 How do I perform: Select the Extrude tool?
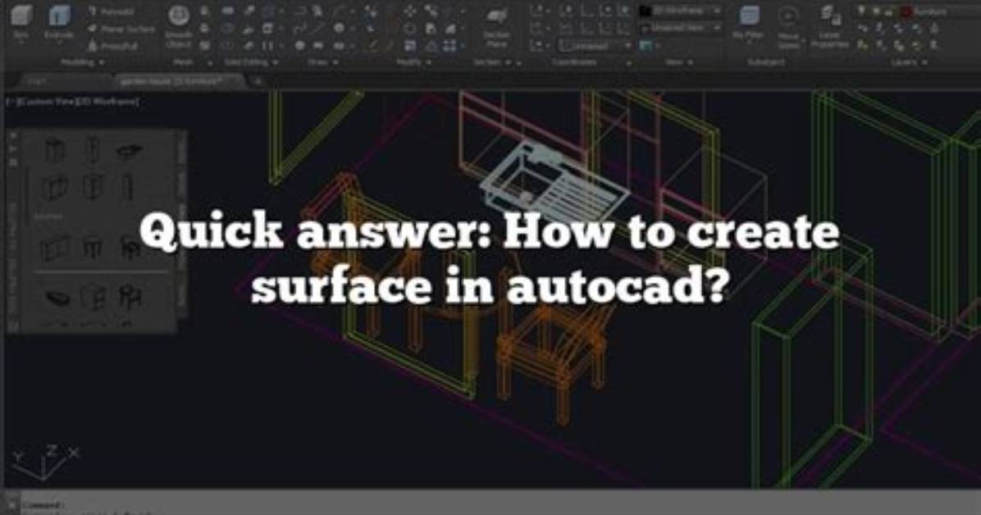point(59,21)
